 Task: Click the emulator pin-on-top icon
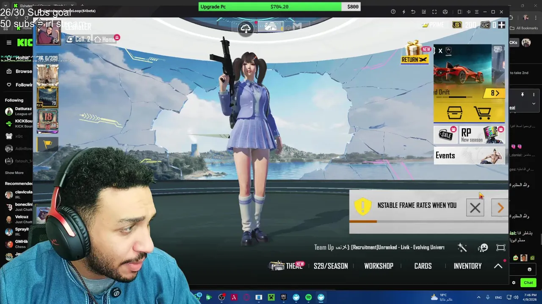[x=469, y=12]
